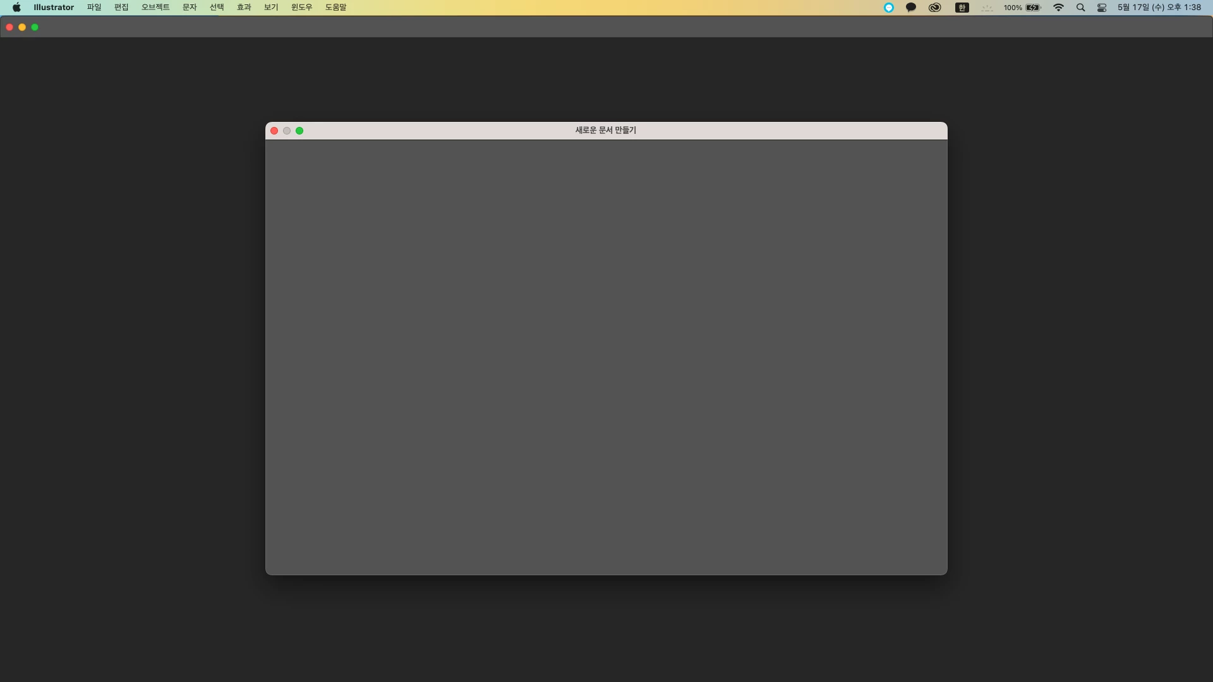Open the 윈도우 menu
The width and height of the screenshot is (1213, 682).
tap(301, 8)
